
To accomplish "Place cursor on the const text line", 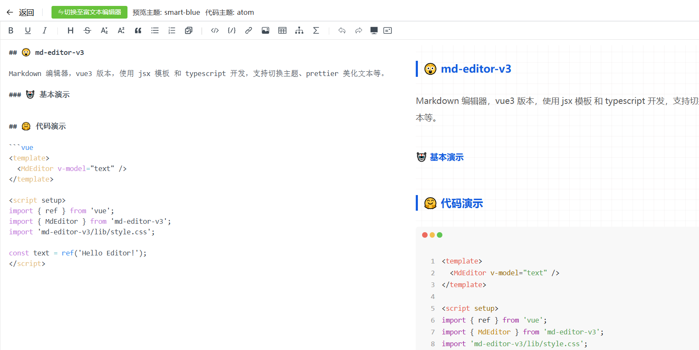I will pos(78,253).
